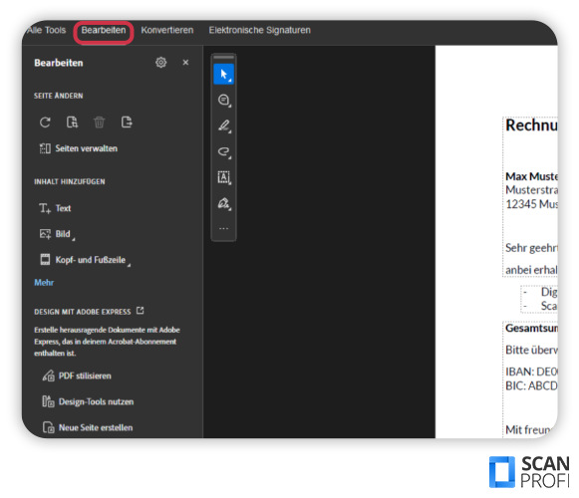This screenshot has height=498, width=579.
Task: Click the BIC line in document
Action: tap(531, 385)
